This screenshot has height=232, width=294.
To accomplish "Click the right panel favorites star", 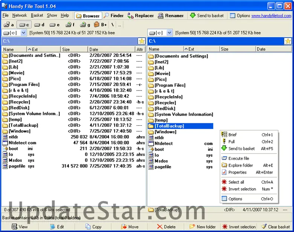I will tap(288, 41).
